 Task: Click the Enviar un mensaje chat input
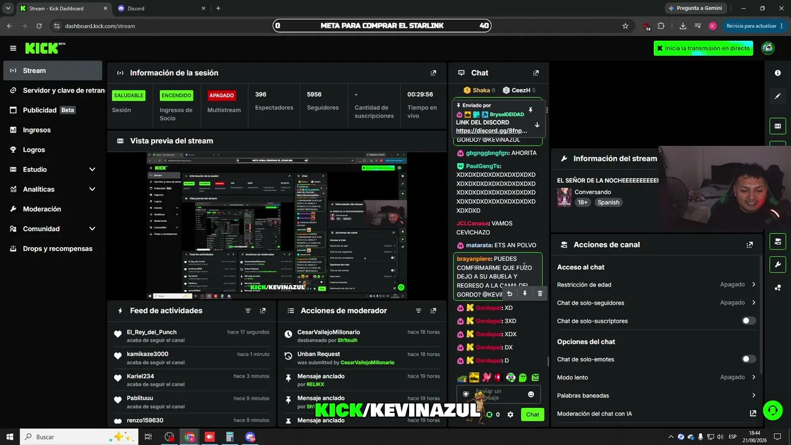point(498,394)
